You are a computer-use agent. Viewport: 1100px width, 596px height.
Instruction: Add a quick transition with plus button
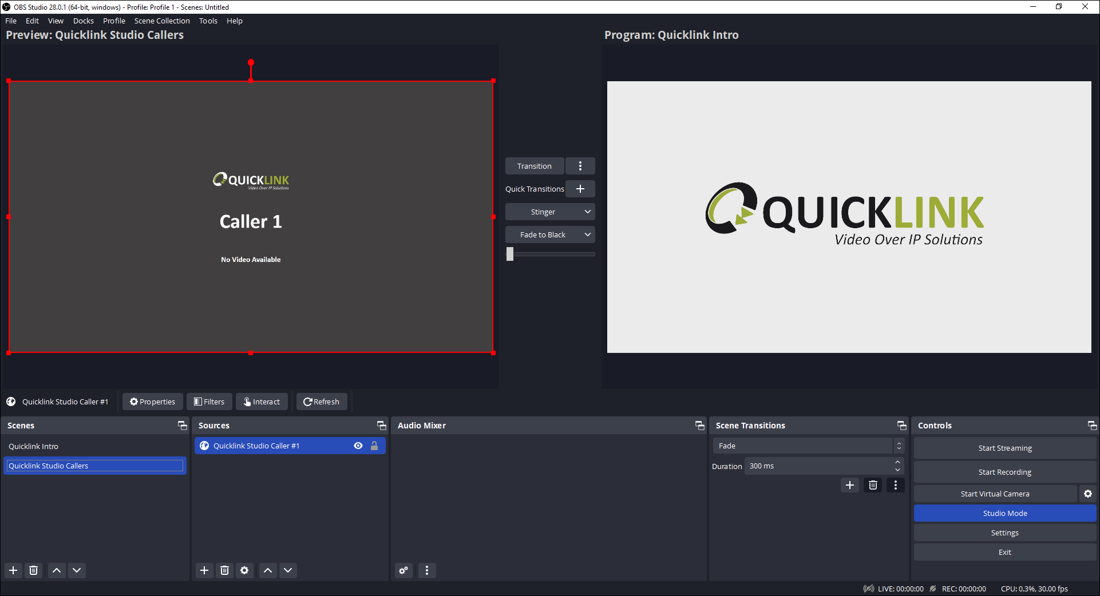tap(580, 189)
